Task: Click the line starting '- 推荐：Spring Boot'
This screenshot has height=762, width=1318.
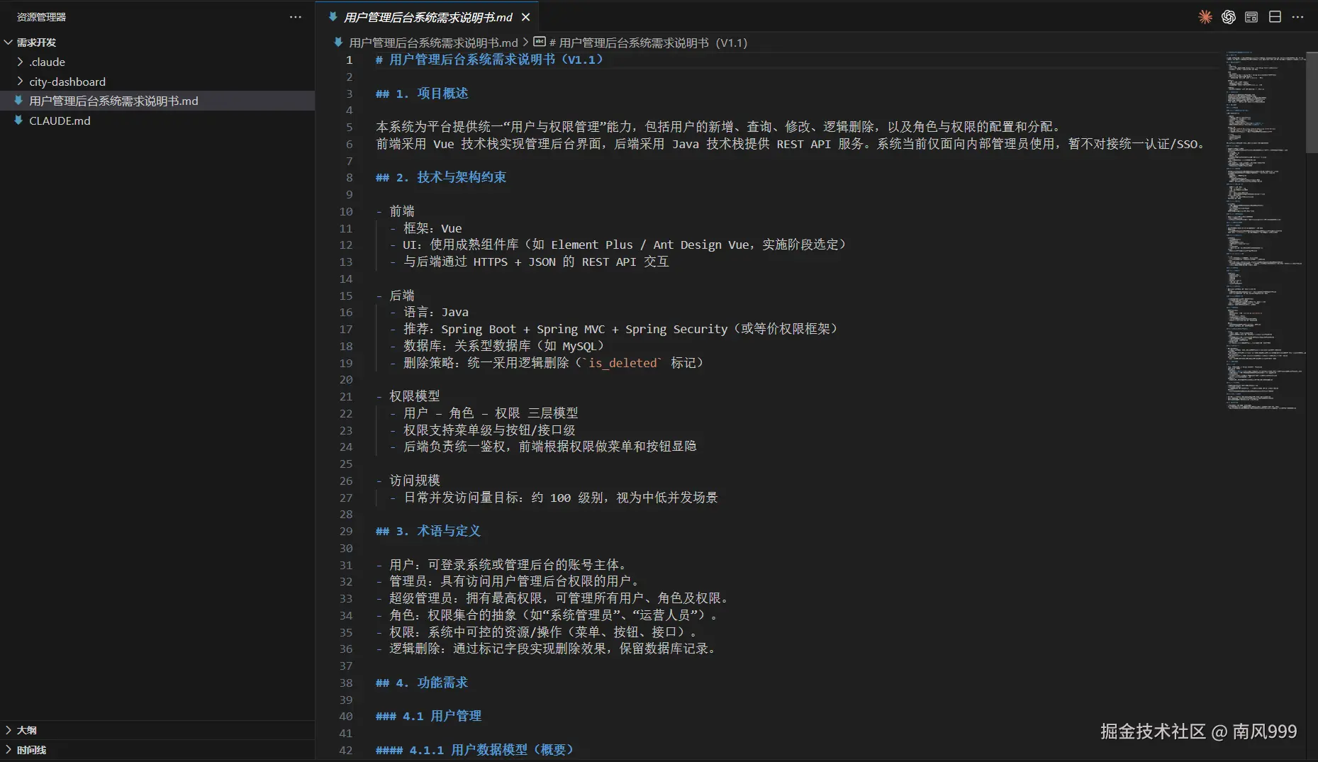Action: (x=614, y=329)
